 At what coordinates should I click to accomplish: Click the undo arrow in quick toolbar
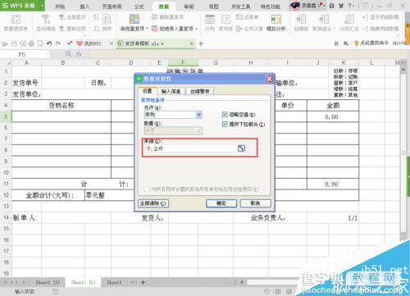[x=49, y=43]
